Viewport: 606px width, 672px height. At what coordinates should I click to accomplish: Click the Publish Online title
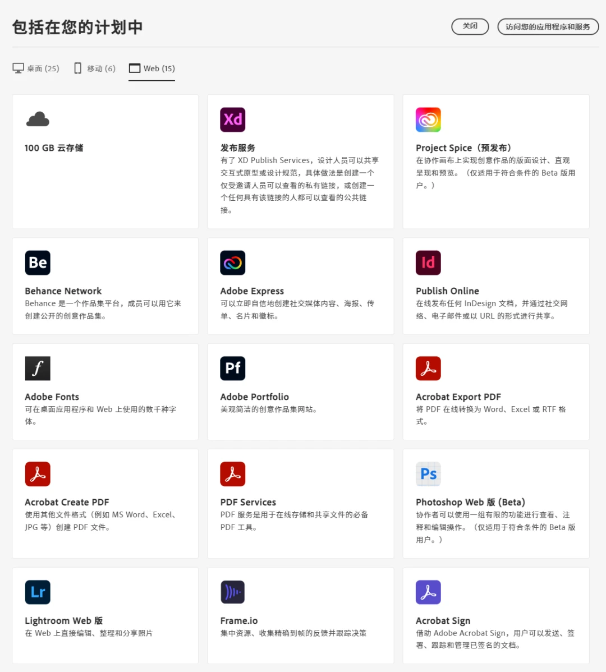point(447,291)
